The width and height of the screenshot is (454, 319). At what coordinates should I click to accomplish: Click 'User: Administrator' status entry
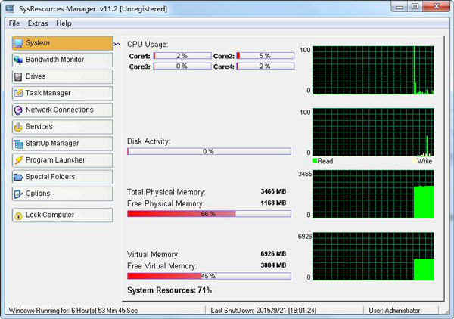394,311
